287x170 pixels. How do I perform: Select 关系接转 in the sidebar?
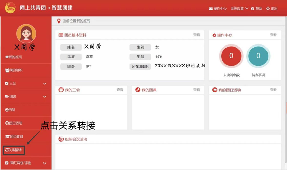pyautogui.click(x=14, y=150)
